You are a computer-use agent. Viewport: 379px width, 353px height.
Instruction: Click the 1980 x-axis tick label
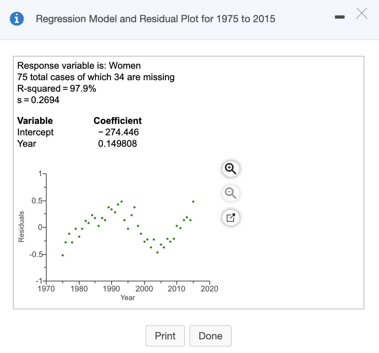click(x=79, y=289)
